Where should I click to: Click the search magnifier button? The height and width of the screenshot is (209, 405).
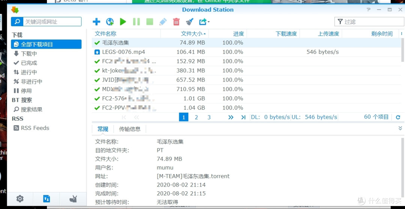tap(17, 22)
